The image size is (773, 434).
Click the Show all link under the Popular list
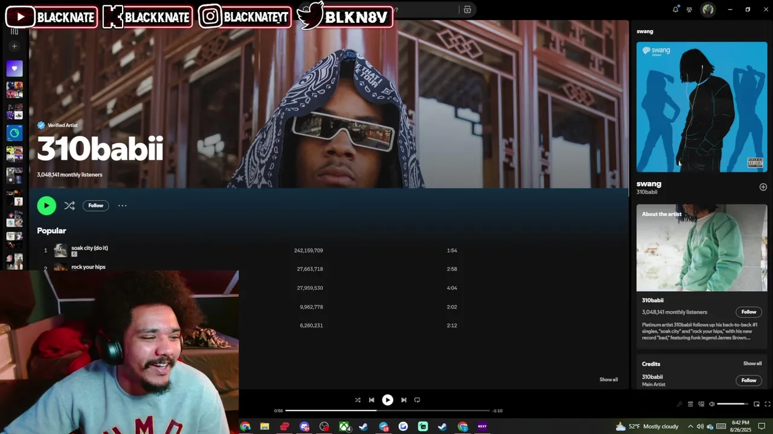click(608, 380)
